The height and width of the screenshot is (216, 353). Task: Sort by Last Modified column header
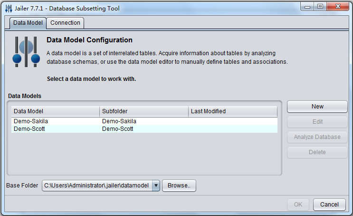(233, 111)
